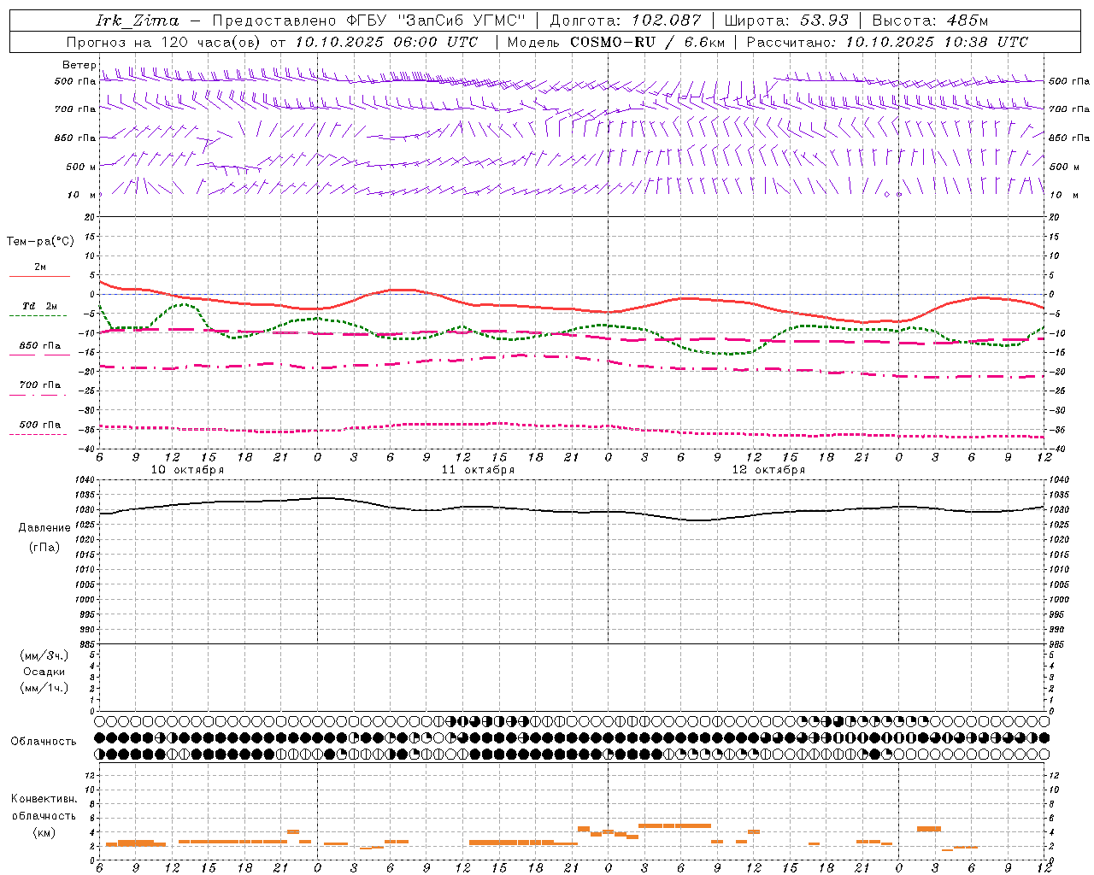1094x875 pixels.
Task: Click the Тем-ра(°C) axis label
Action: (39, 242)
